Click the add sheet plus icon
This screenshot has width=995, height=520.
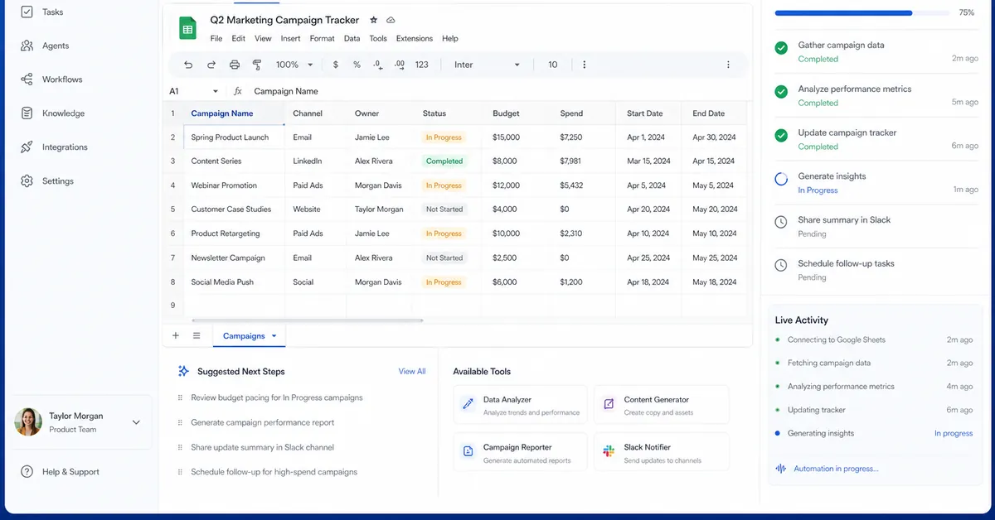point(176,335)
